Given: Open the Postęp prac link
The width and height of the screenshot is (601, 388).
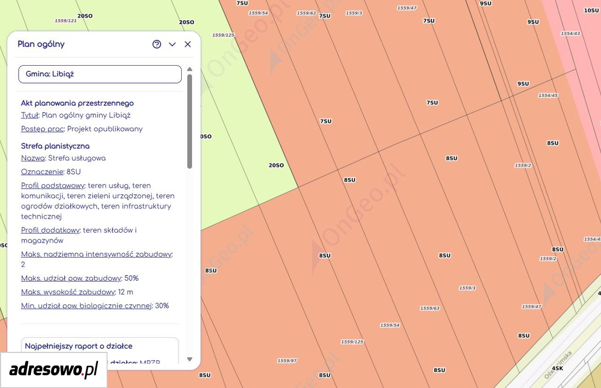Looking at the screenshot, I should (42, 129).
